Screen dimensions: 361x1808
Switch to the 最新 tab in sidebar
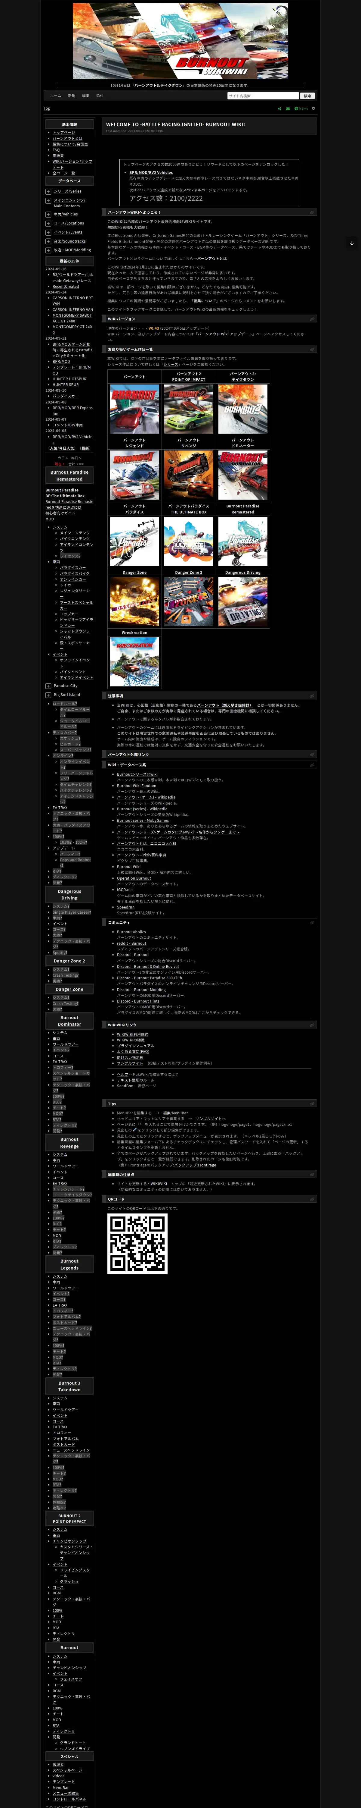[85, 448]
